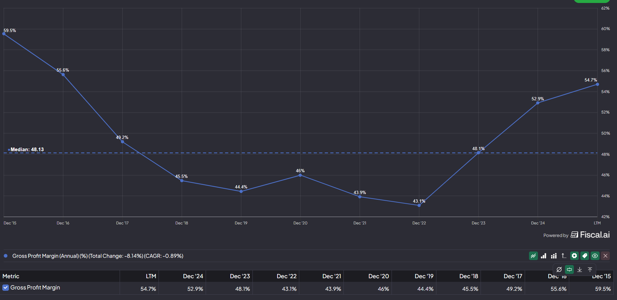Toggle the median line icon

pos(569,270)
